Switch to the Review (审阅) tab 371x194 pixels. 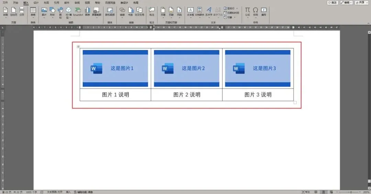tap(77, 3)
